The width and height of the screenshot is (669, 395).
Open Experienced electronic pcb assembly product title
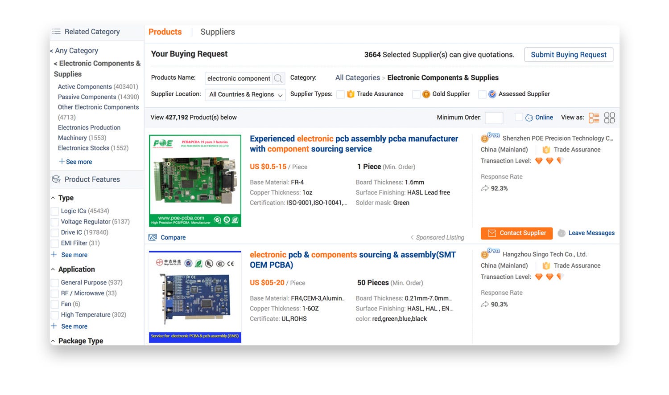(x=354, y=144)
